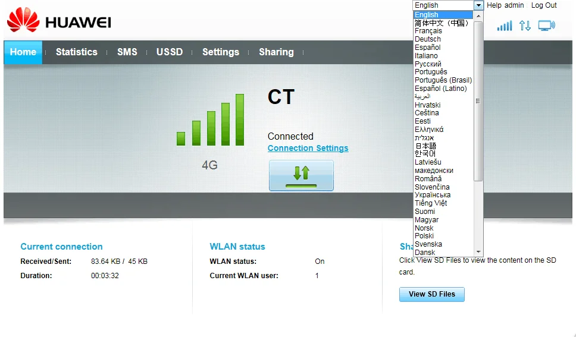Screen dimensions: 576x337
Task: Select English in the language list
Action: 443,15
